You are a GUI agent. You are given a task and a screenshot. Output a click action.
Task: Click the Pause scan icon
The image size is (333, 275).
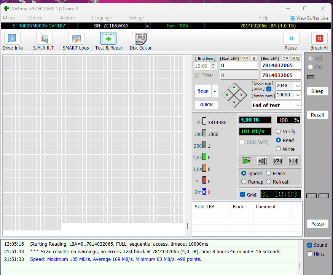(x=291, y=38)
